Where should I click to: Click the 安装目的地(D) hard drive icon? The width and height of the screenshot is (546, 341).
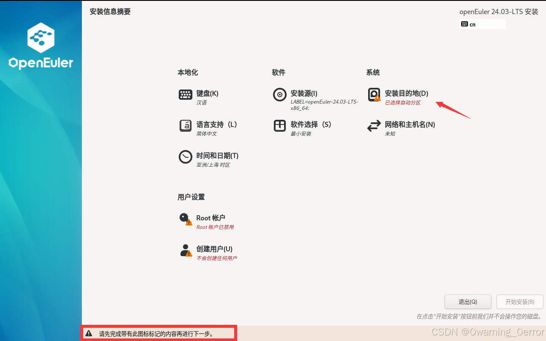point(374,94)
